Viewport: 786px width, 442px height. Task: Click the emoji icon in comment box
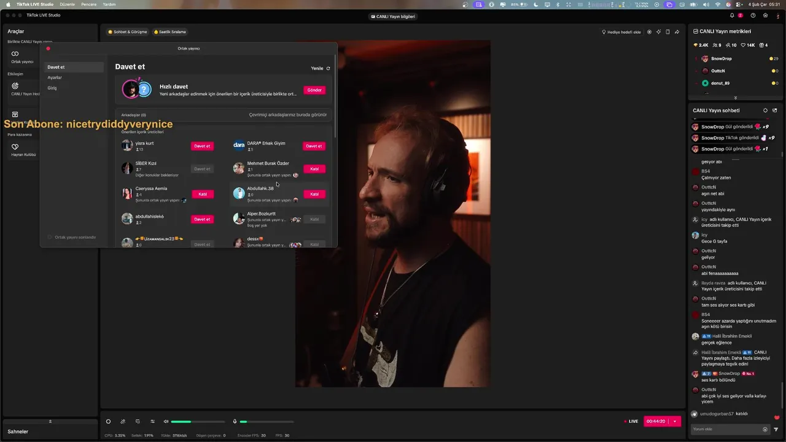pos(765,429)
